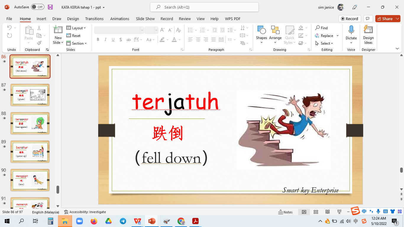The height and width of the screenshot is (227, 404).
Task: Toggle Underline on selected text
Action: [113, 39]
